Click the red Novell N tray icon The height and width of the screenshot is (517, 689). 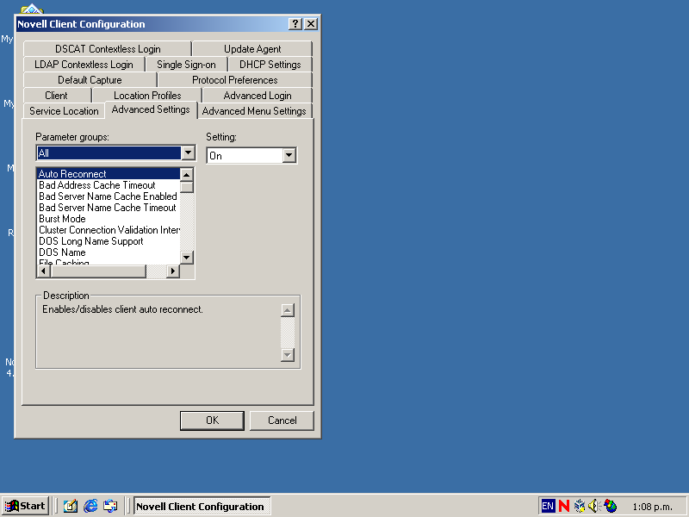[x=564, y=506]
